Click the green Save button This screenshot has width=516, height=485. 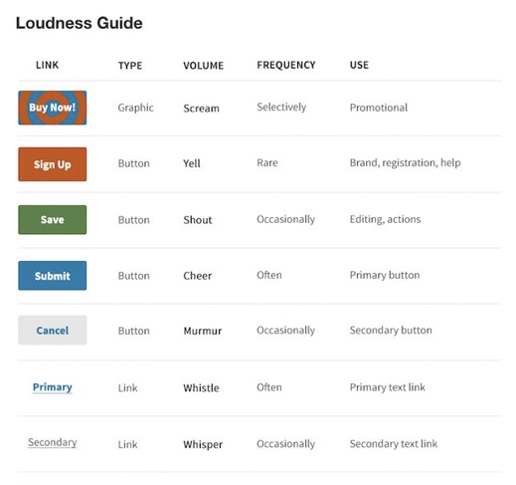(53, 220)
